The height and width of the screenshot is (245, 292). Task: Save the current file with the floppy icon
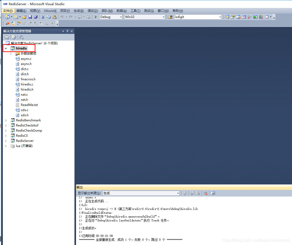coord(30,17)
